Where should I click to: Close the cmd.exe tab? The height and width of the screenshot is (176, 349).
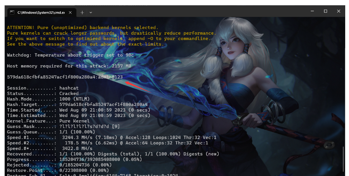[x=70, y=13]
